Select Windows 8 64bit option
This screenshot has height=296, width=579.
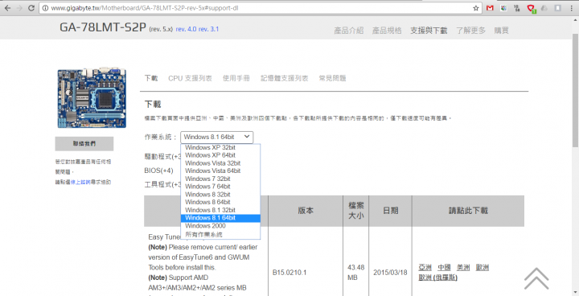[x=220, y=202]
